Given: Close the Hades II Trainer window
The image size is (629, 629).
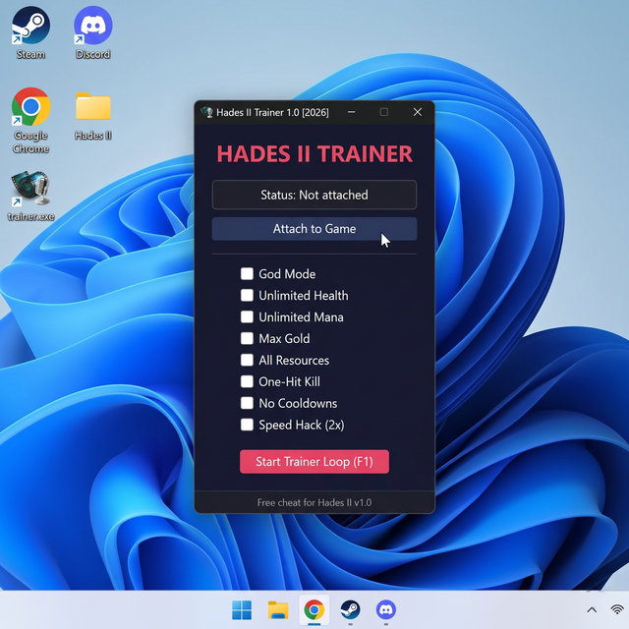Looking at the screenshot, I should [x=418, y=112].
